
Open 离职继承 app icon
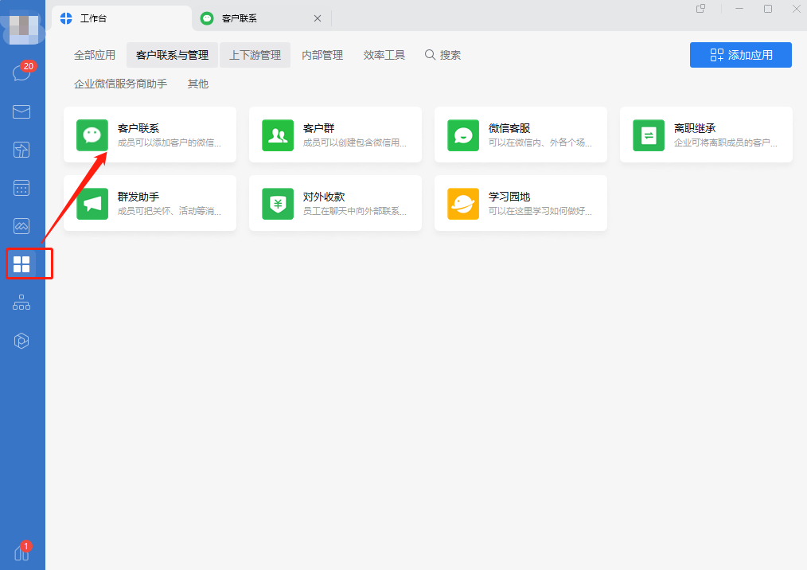tap(649, 135)
